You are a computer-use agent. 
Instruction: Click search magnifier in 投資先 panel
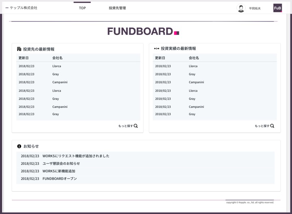(x=136, y=126)
